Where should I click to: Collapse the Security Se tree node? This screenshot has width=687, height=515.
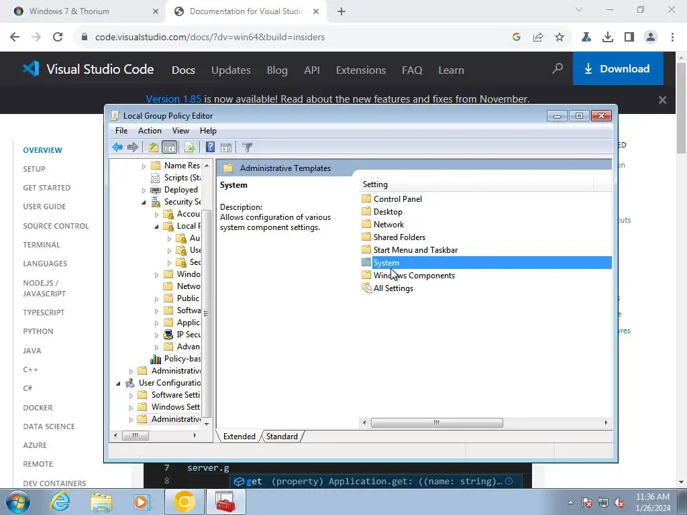[x=144, y=203]
